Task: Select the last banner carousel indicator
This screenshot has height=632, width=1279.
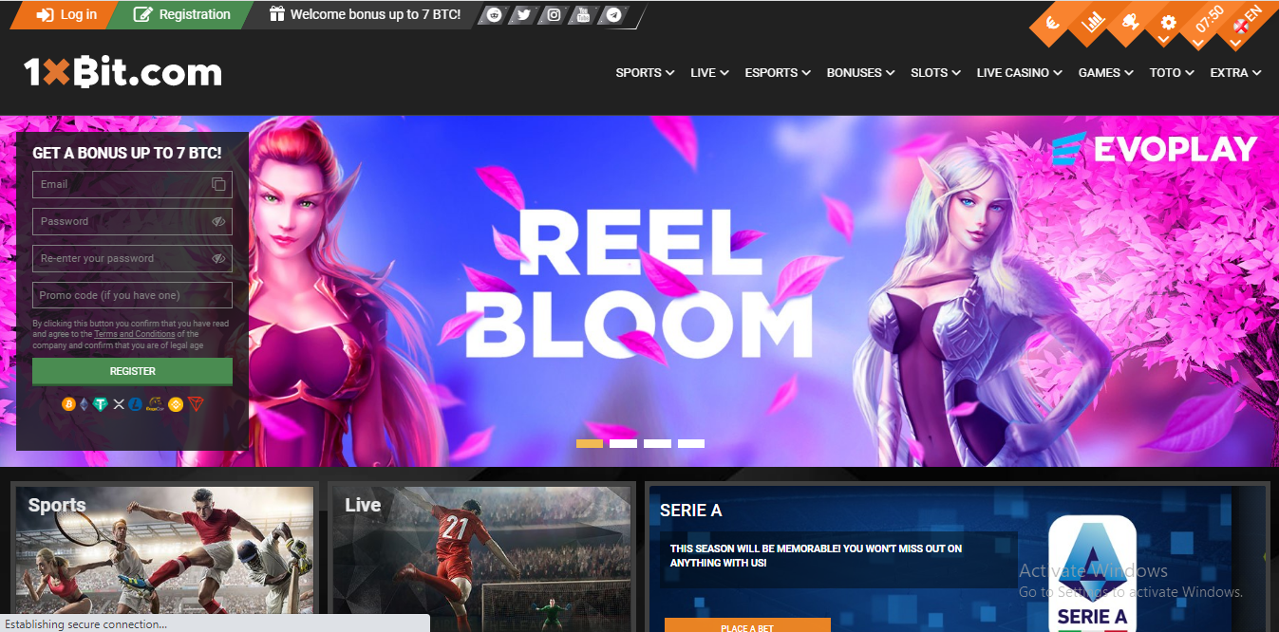Action: click(x=691, y=443)
